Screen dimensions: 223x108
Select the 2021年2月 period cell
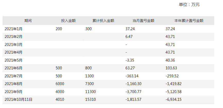coord(13,37)
